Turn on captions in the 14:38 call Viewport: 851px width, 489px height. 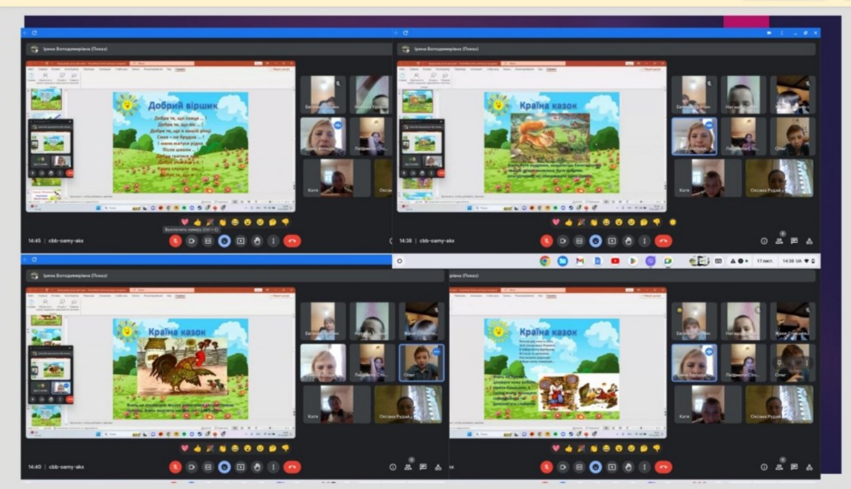click(579, 241)
